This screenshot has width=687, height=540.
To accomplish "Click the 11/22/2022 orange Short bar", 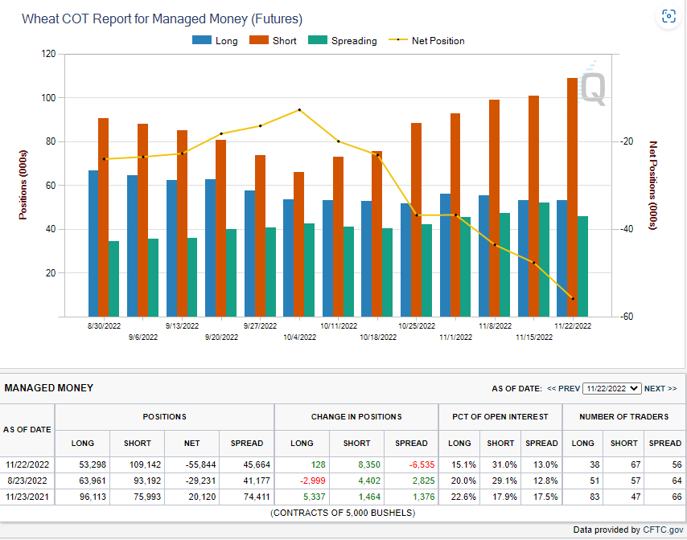I will pyautogui.click(x=572, y=198).
